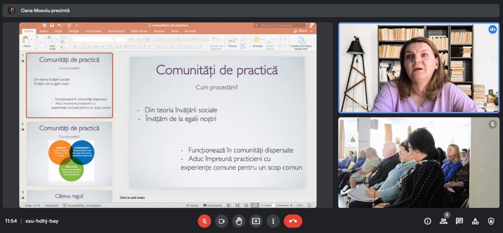The image size is (503, 233).
Task: Open the Slide Show ribbon tab
Action: pyautogui.click(x=139, y=31)
